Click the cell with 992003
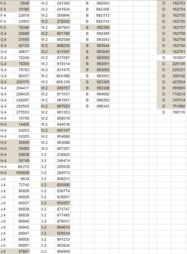The height and width of the screenshot is (254, 187). [x=102, y=3]
